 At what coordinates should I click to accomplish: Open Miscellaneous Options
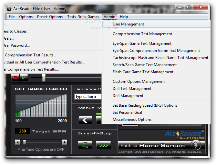pyautogui.click(x=156, y=120)
